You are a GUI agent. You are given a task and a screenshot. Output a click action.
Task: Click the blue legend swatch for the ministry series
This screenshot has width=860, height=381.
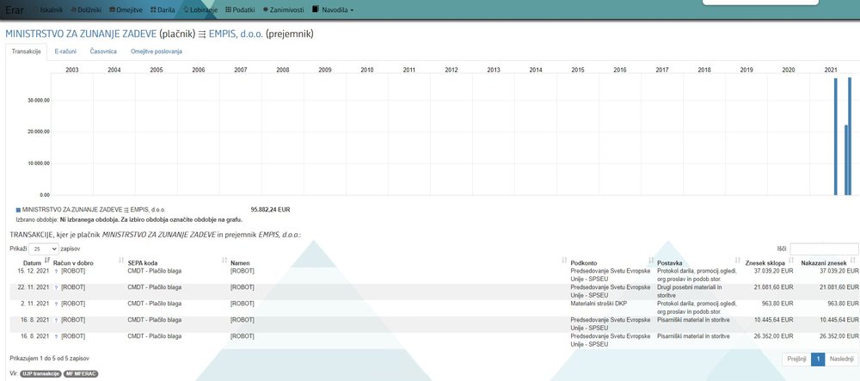pos(18,209)
